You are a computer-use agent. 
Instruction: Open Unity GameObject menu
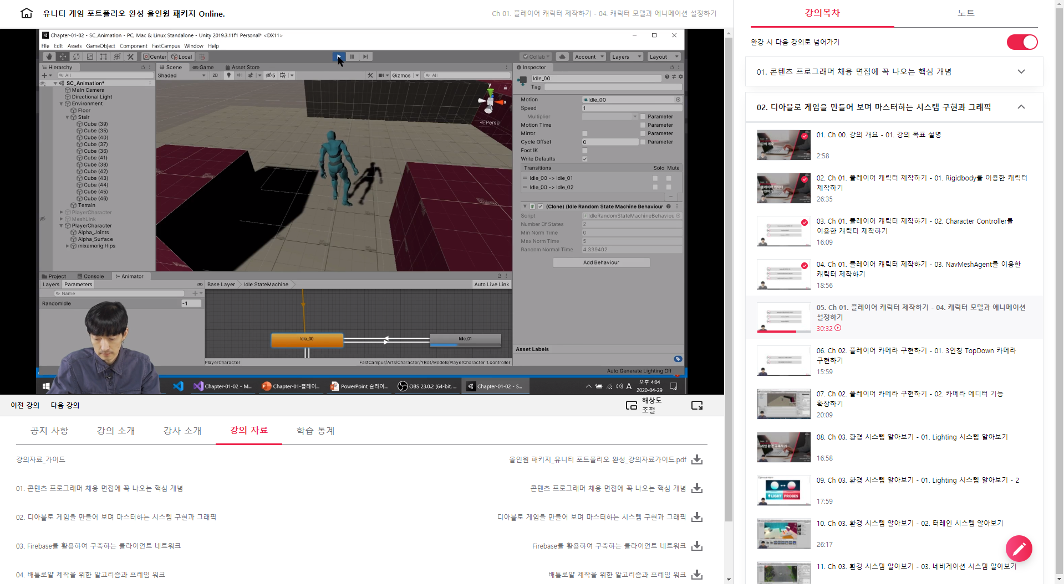[100, 46]
